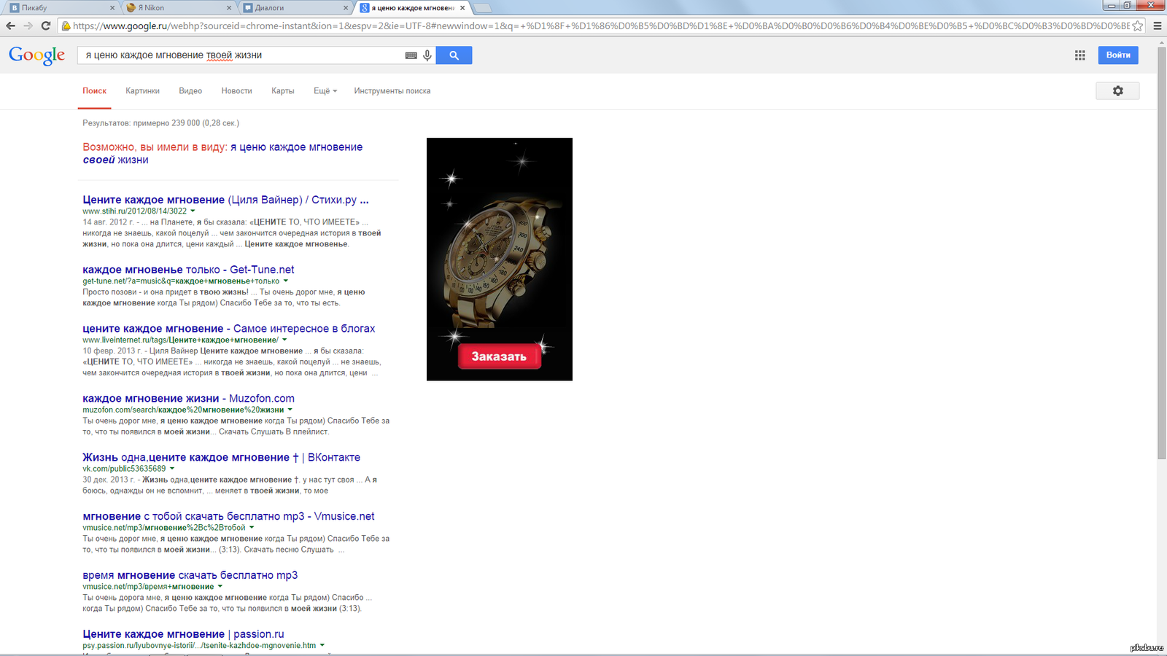Expand options arrow for stihi.ru result
The height and width of the screenshot is (656, 1167).
193,211
